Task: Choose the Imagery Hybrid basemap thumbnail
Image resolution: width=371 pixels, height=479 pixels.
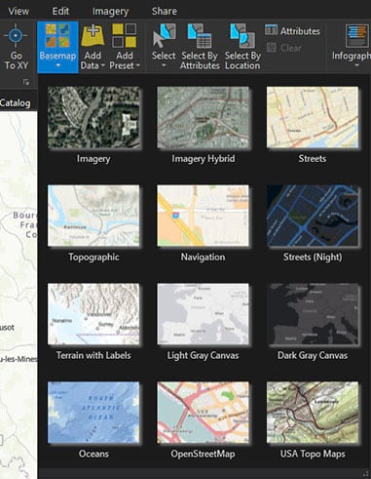Action: 204,117
